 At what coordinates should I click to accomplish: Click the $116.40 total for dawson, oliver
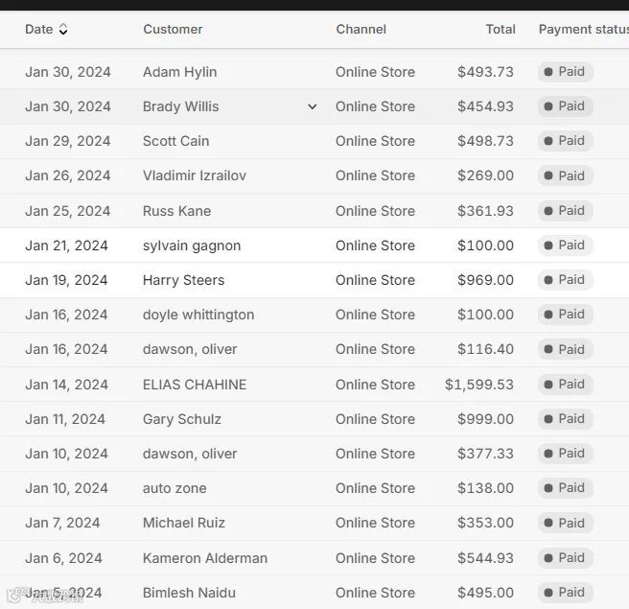point(485,349)
